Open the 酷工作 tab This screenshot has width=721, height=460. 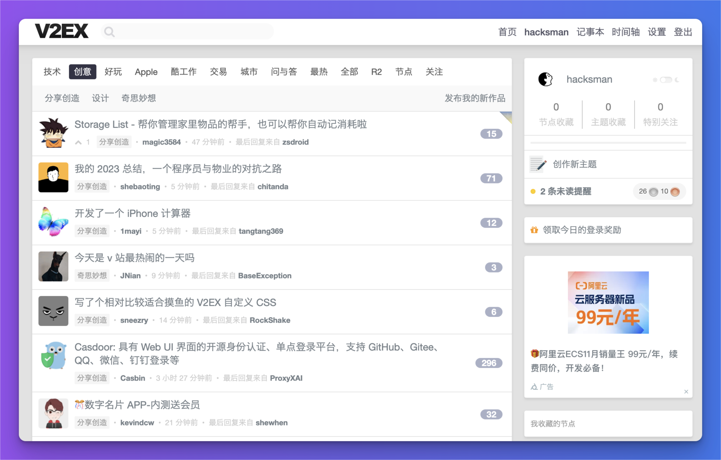(183, 72)
